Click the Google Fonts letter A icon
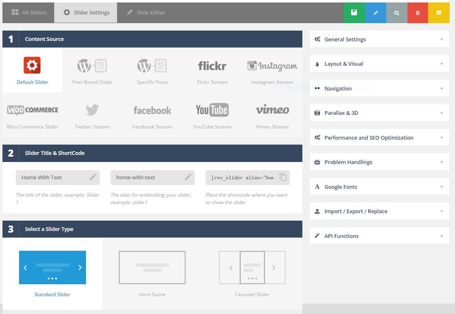Viewport: 455px width, 314px height. (317, 187)
